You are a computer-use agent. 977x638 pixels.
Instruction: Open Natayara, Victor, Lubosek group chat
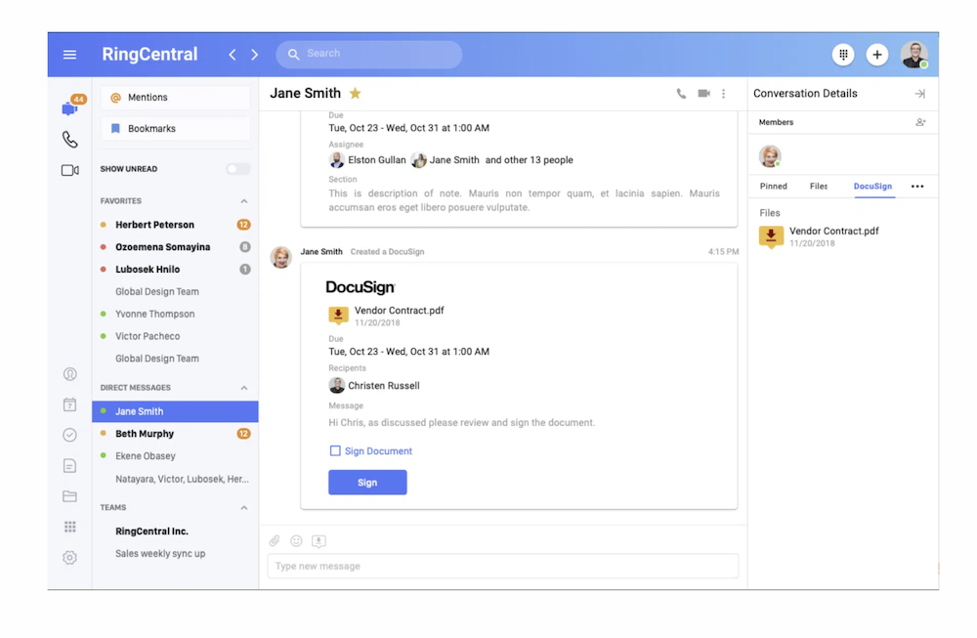(x=175, y=479)
